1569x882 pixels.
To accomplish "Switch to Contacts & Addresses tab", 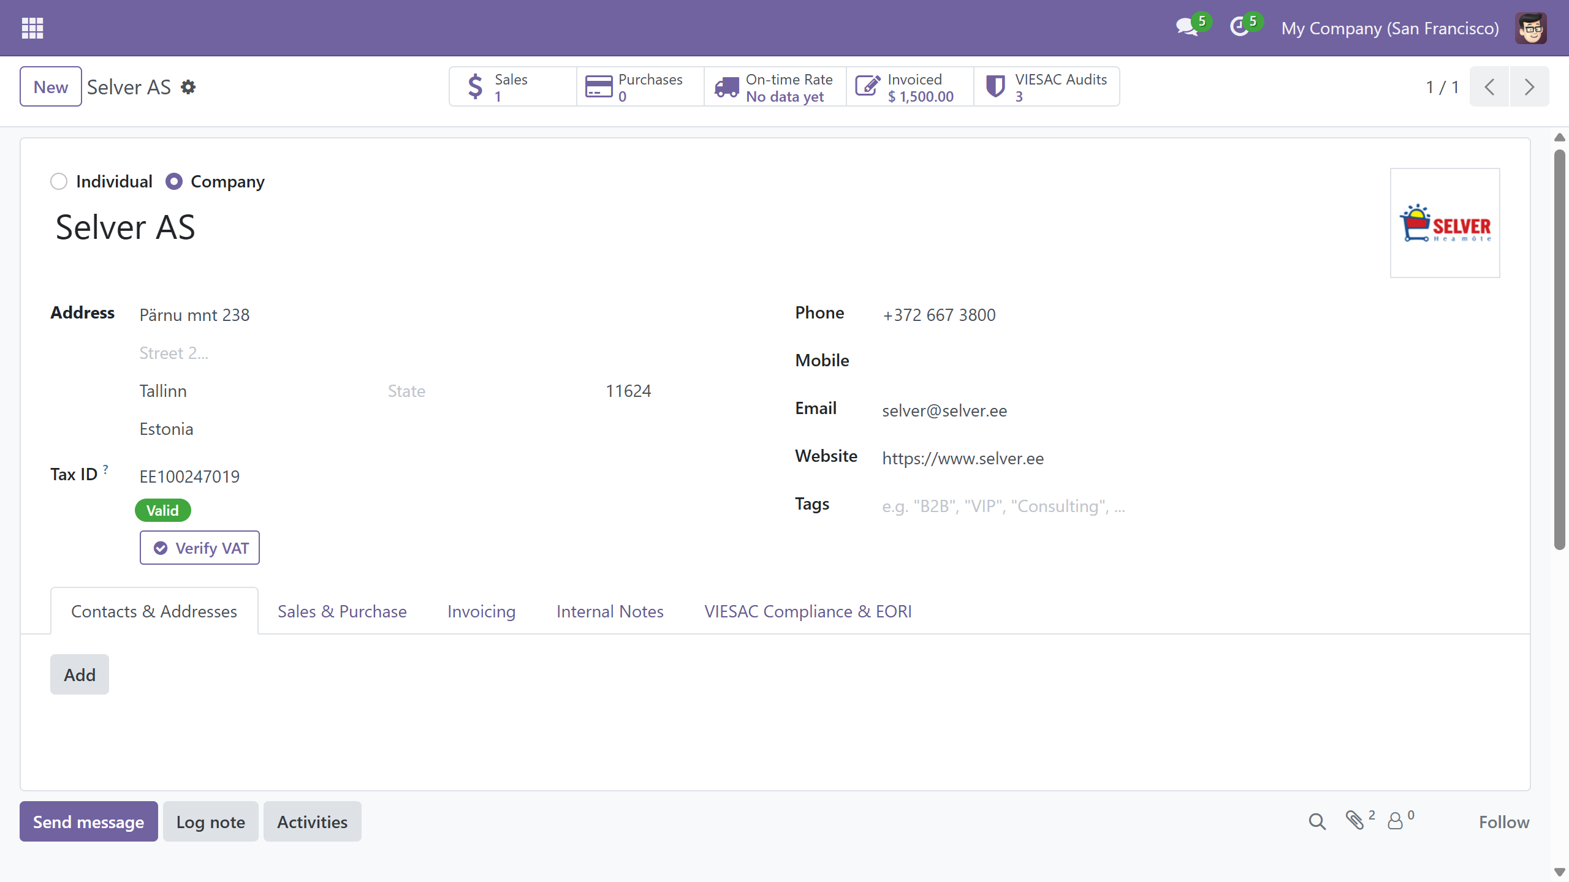I will tap(154, 611).
